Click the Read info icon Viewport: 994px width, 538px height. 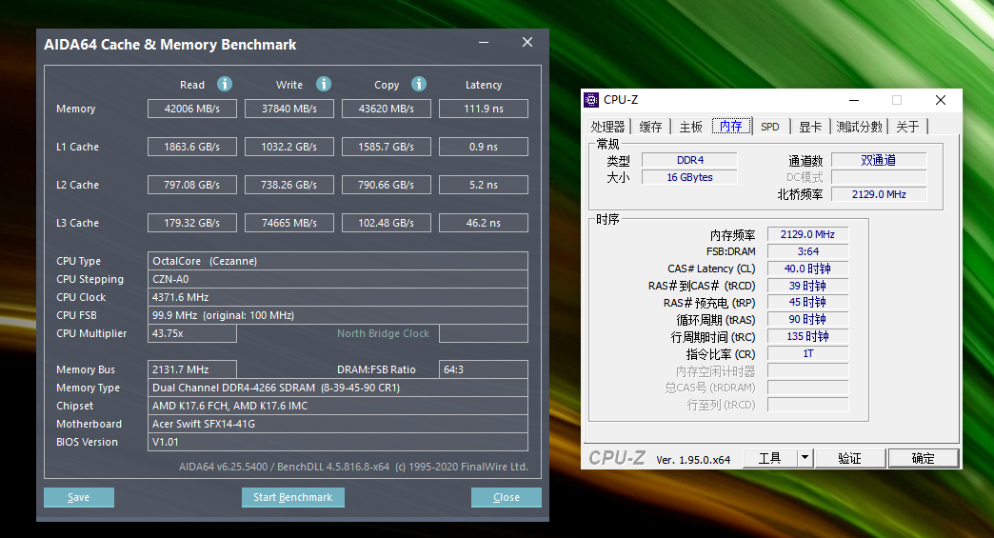coord(225,84)
